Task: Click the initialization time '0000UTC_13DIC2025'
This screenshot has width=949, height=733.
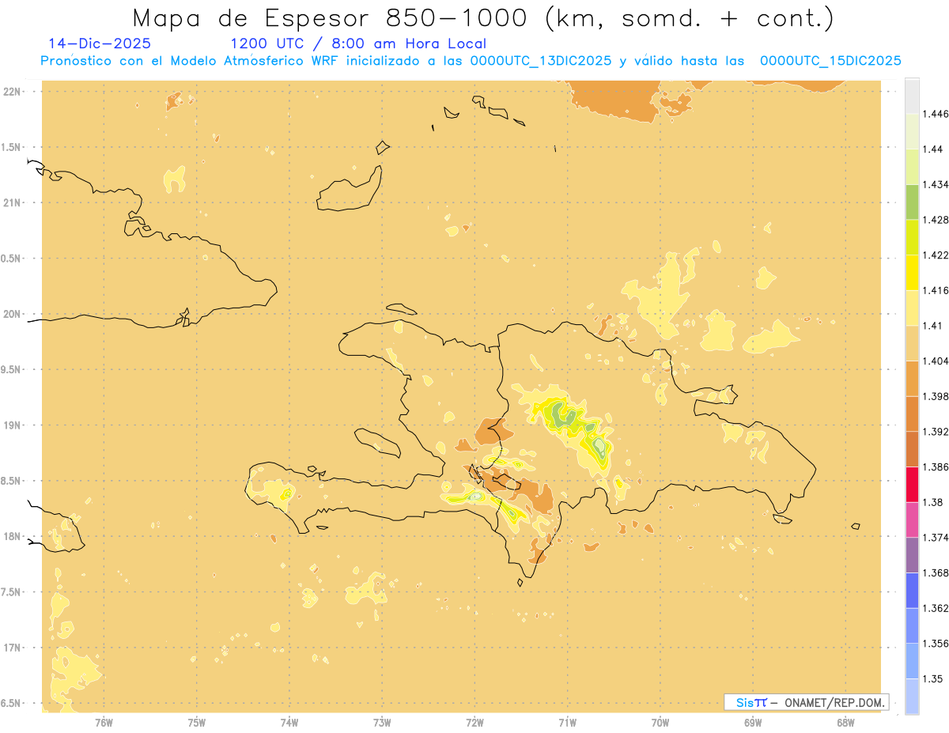Action: point(541,60)
